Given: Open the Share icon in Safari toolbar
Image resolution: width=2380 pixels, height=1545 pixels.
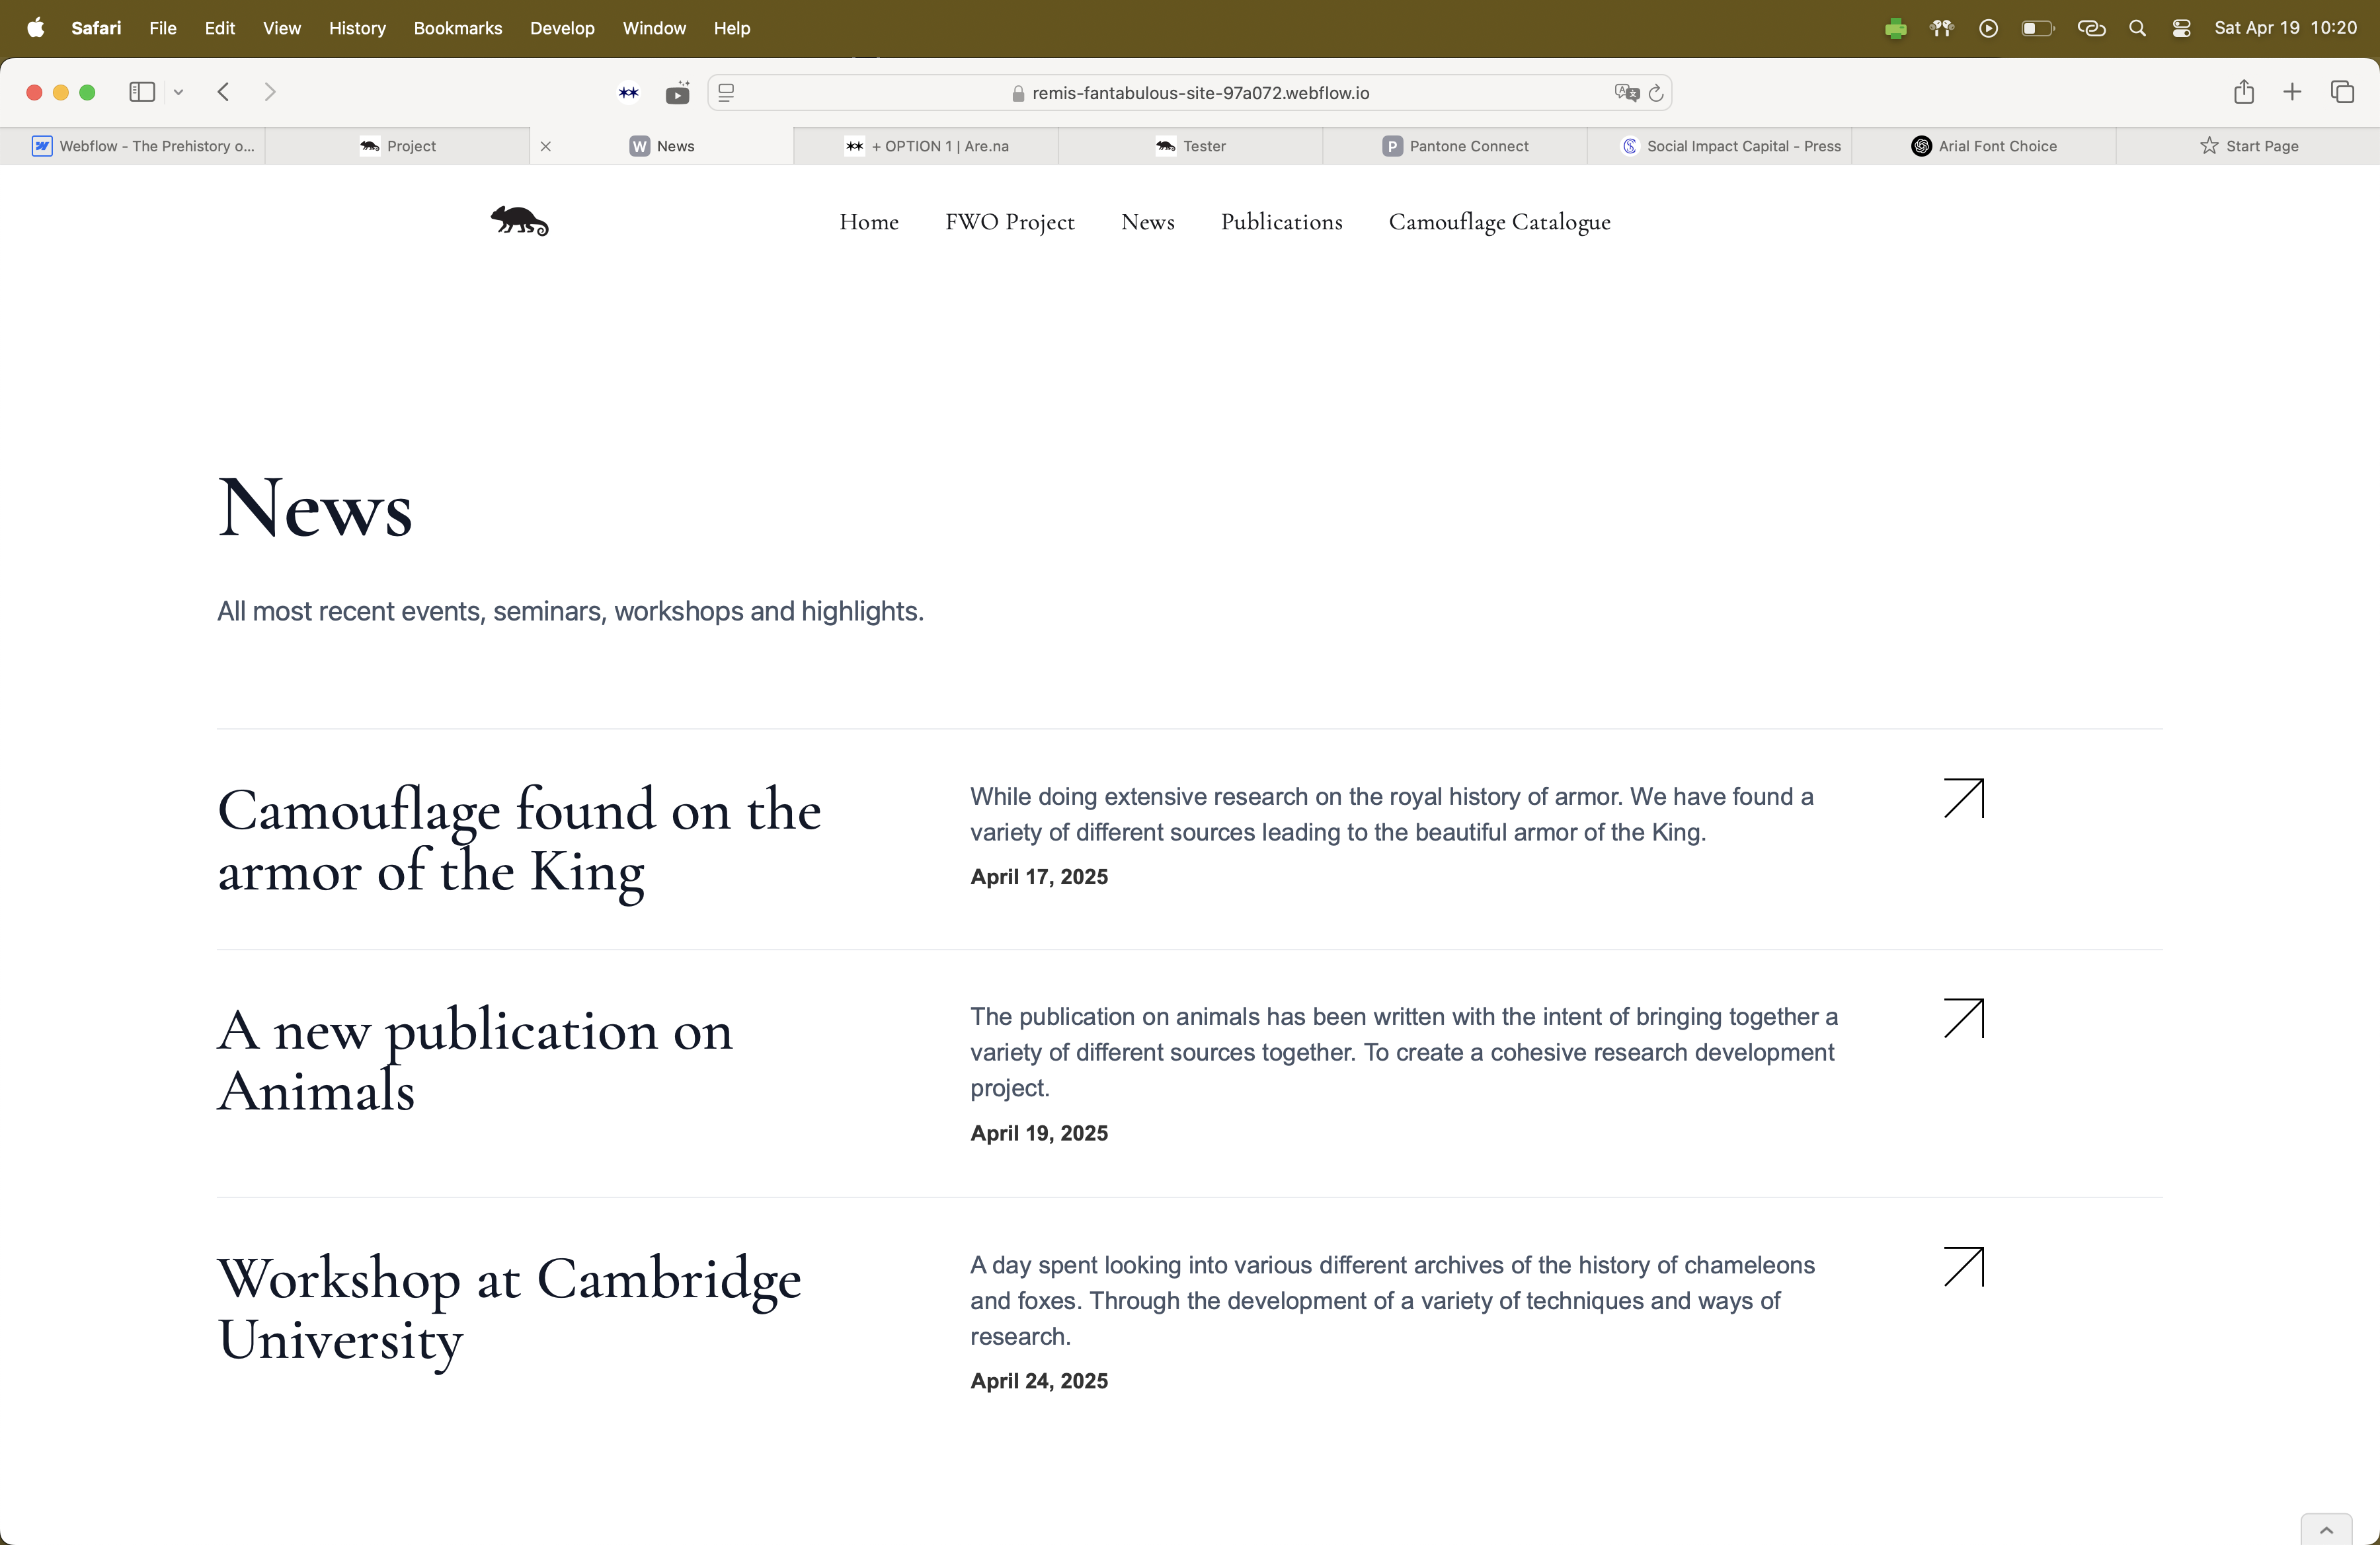Looking at the screenshot, I should [x=2243, y=92].
